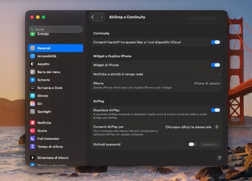Click the Notifiche bell icon
Screen dimensions: 252x181
click(33, 123)
